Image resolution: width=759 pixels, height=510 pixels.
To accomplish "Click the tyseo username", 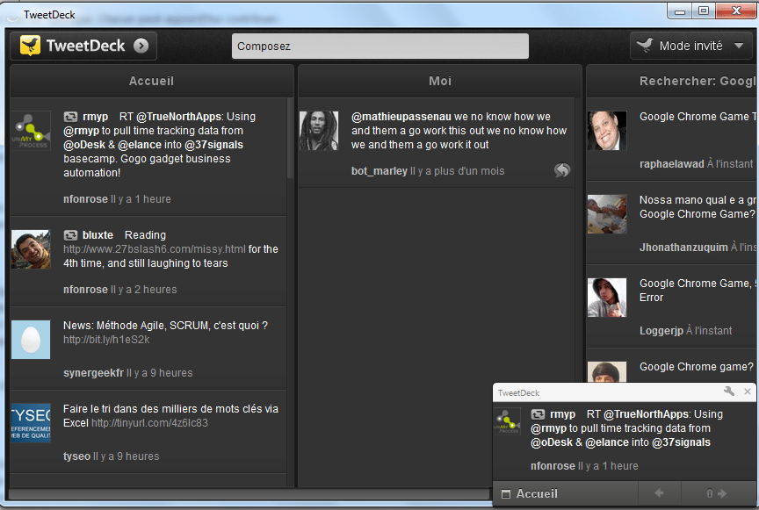I will (x=77, y=456).
